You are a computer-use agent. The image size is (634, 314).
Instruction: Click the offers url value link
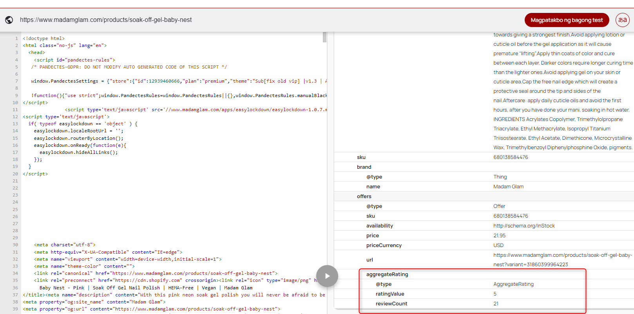562,260
